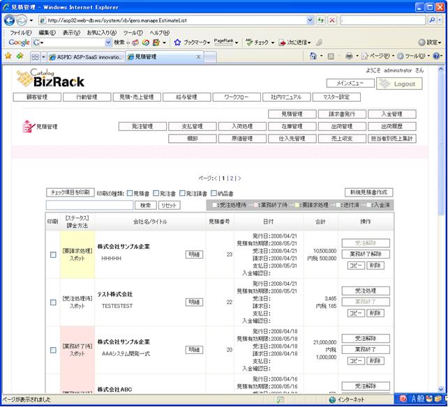Click the vertical scrollbar down arrow

[x=441, y=390]
